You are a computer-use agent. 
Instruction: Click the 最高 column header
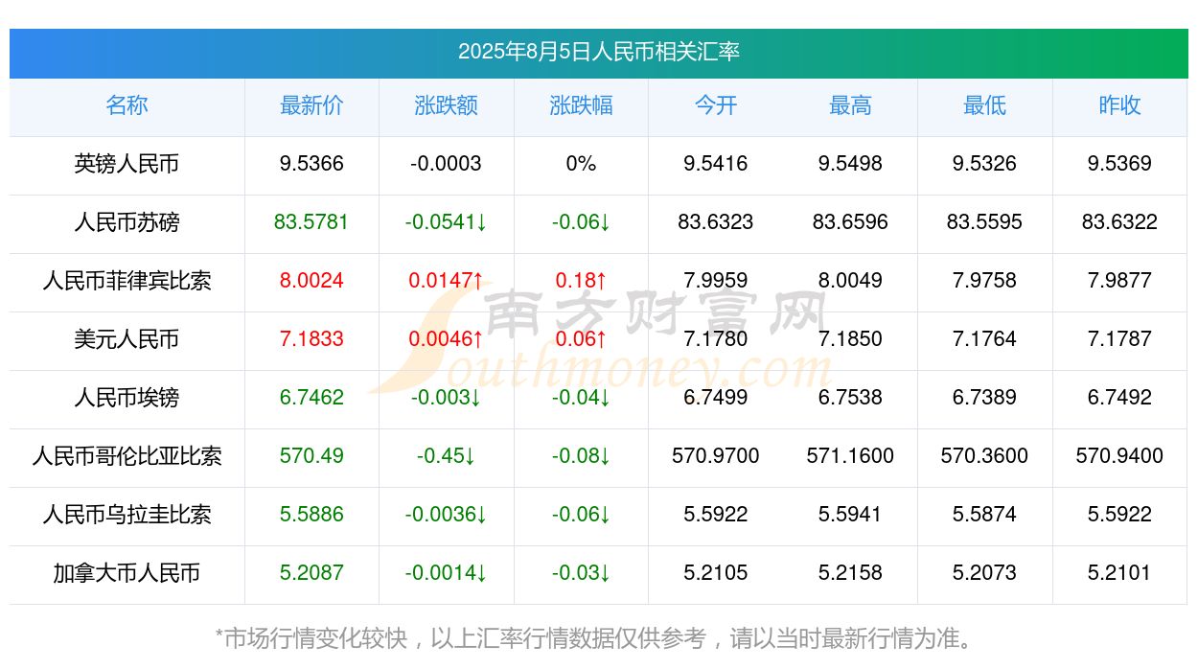tap(850, 105)
